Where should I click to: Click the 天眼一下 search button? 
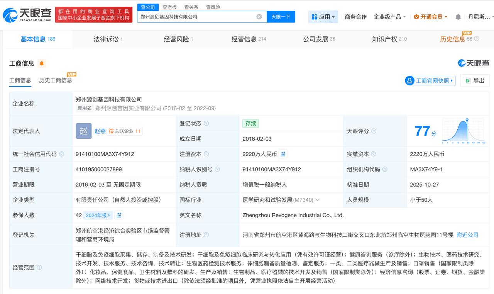coord(281,16)
